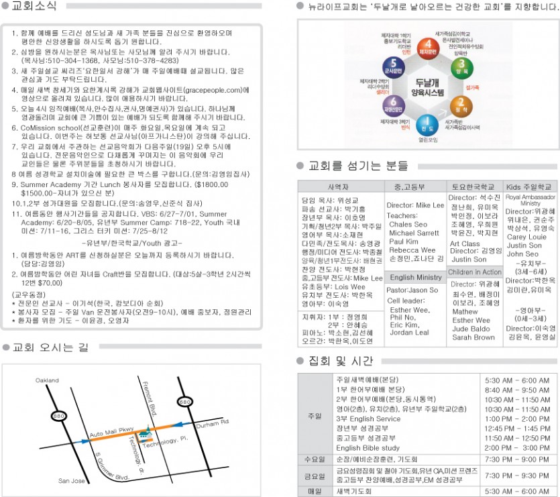This screenshot has height=497, width=560.
Task: Select the 중,고등부 column header
Action: click(415, 186)
